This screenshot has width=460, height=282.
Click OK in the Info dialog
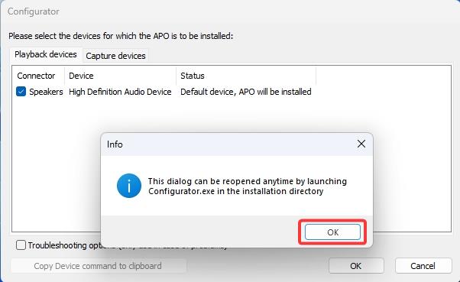332,232
